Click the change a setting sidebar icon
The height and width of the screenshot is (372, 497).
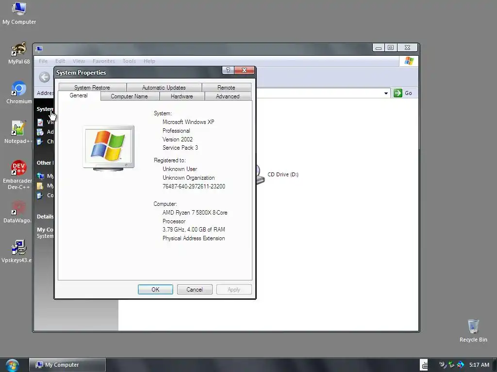[x=40, y=141]
